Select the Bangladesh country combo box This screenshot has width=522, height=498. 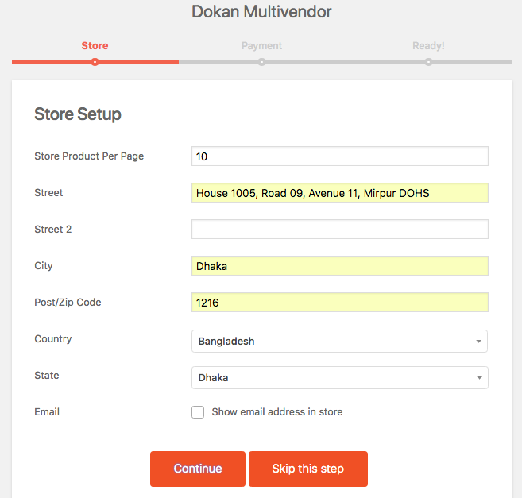339,342
